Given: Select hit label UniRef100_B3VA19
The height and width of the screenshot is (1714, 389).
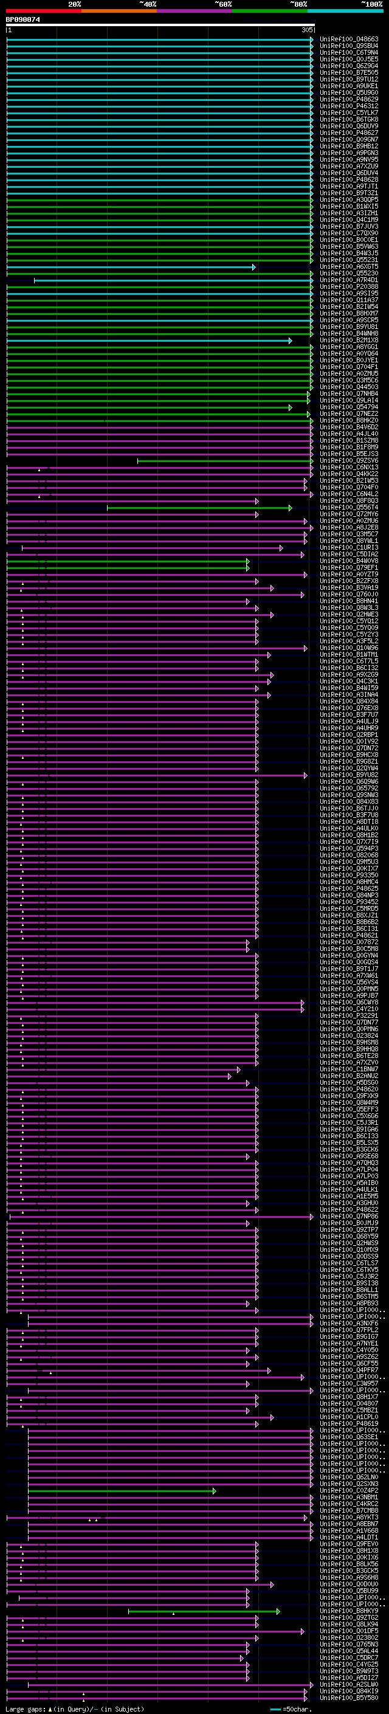Looking at the screenshot, I should (x=349, y=587).
